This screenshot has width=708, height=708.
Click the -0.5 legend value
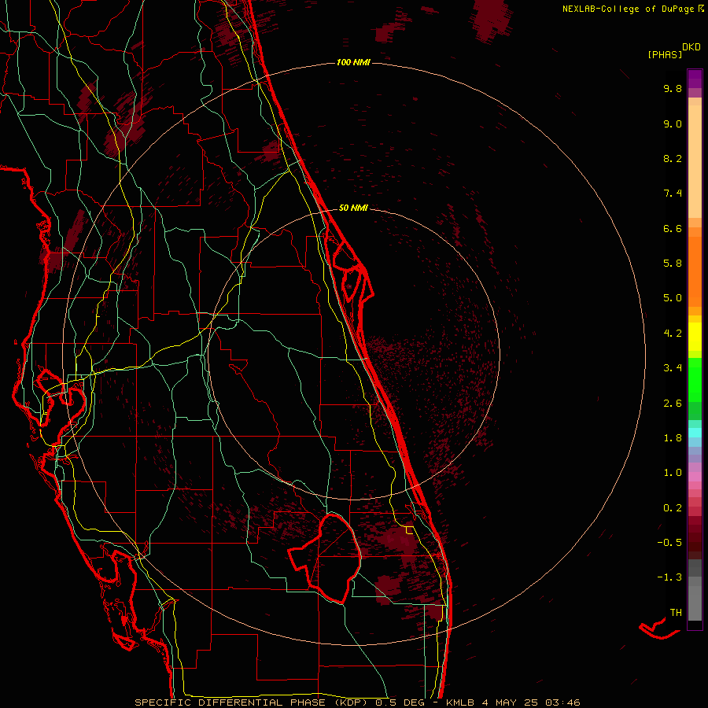(x=669, y=543)
